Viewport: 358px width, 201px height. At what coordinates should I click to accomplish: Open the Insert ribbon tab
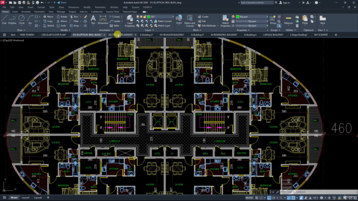[15, 12]
